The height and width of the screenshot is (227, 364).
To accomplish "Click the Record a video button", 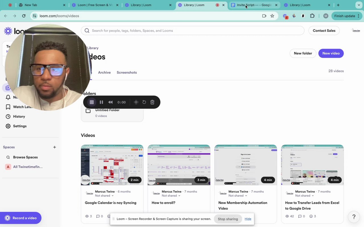I will (x=20, y=218).
